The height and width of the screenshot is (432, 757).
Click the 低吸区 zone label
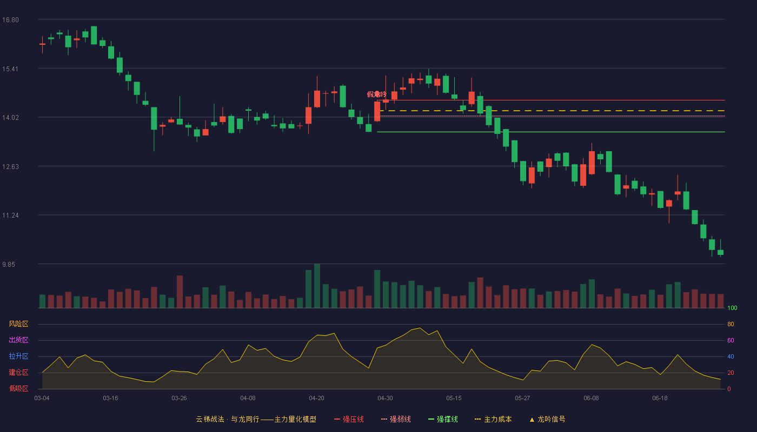(x=18, y=388)
